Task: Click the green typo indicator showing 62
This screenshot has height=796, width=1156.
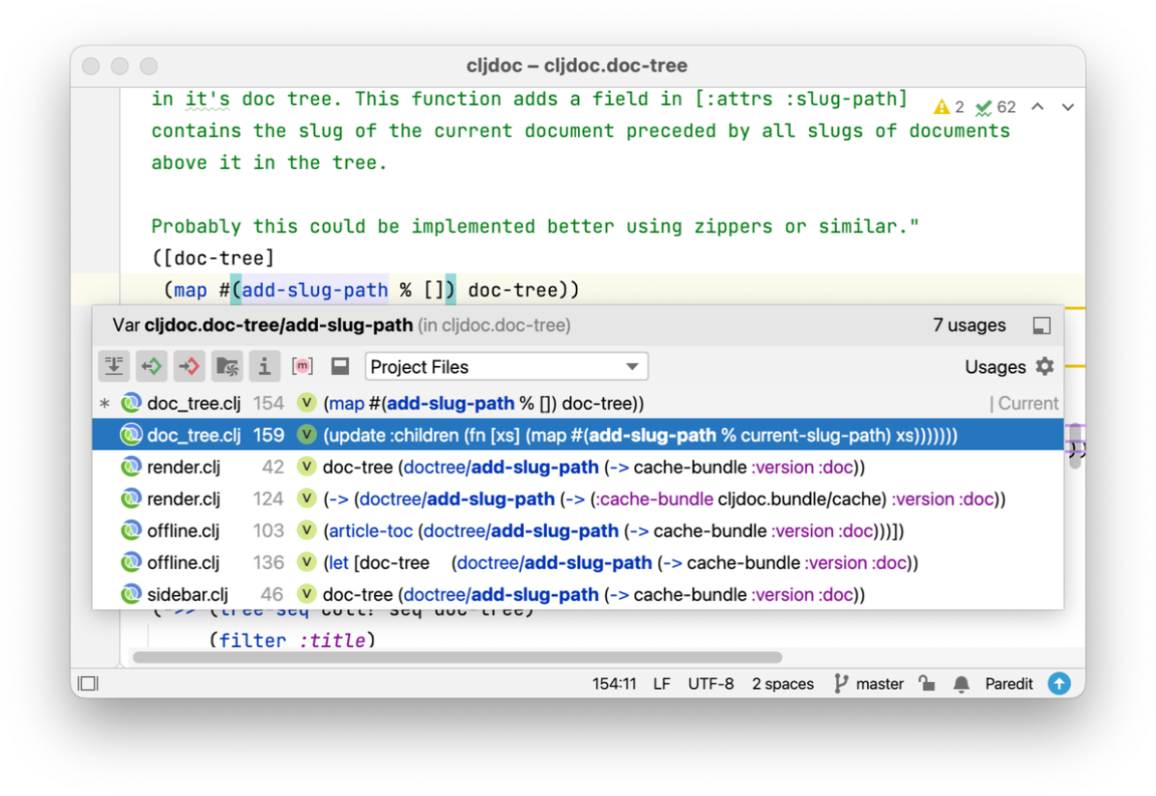Action: (x=996, y=107)
